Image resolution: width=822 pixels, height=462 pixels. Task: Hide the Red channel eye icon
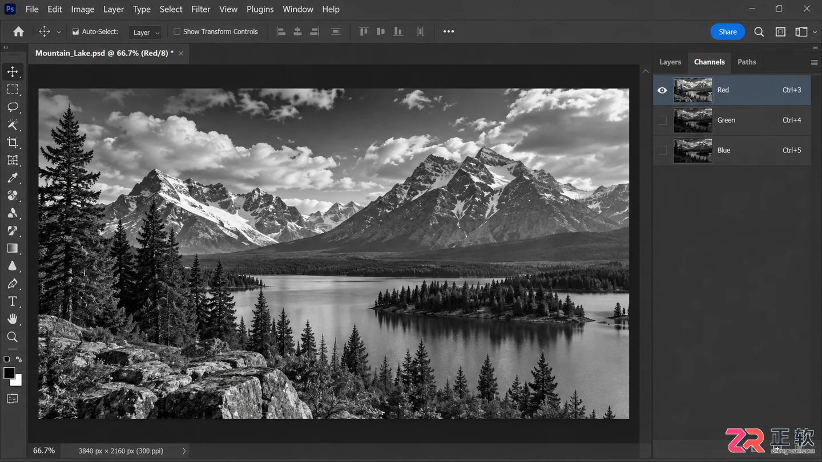(662, 90)
